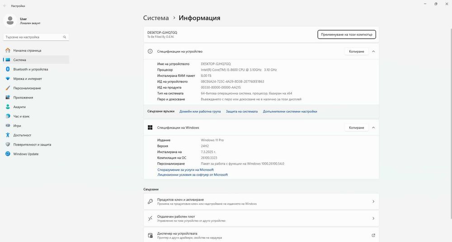Click the search magnifier icon in settings search
The height and width of the screenshot is (242, 452).
point(65,37)
